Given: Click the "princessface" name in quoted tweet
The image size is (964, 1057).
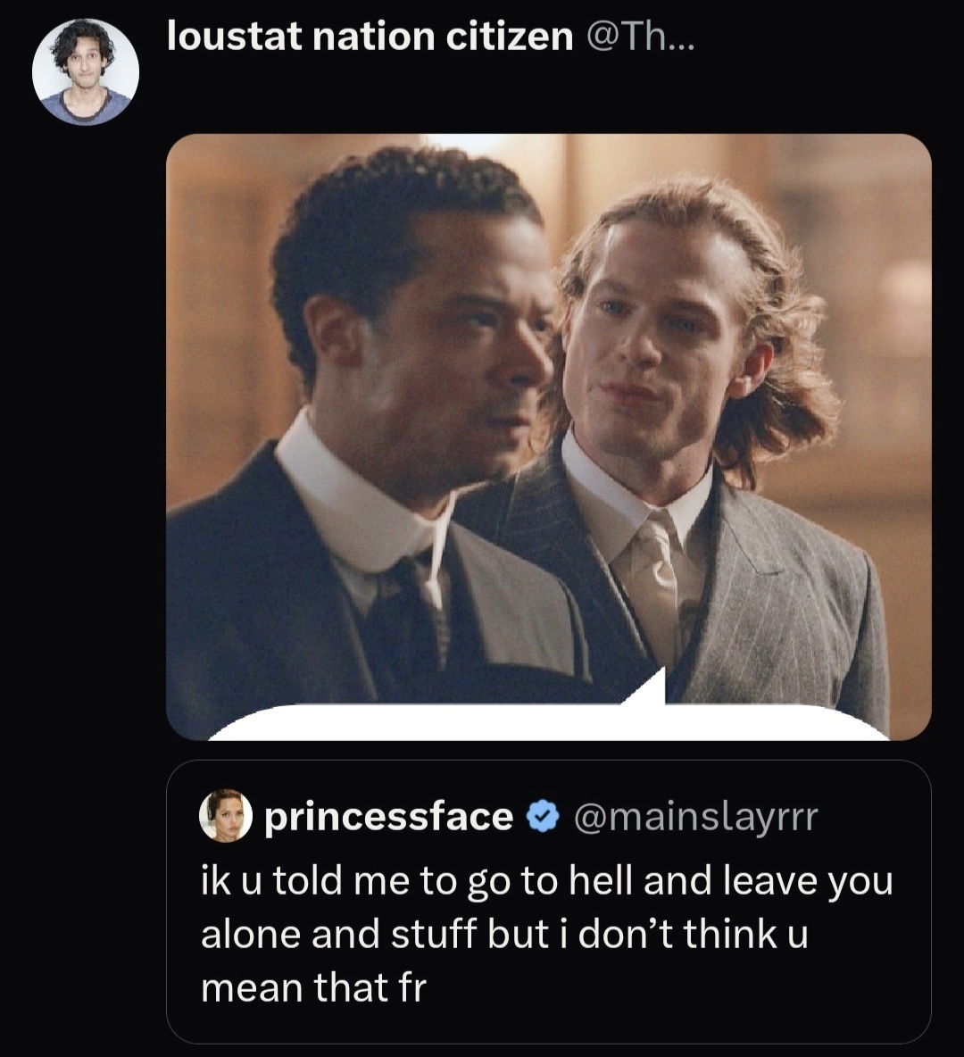Looking at the screenshot, I should click(388, 817).
